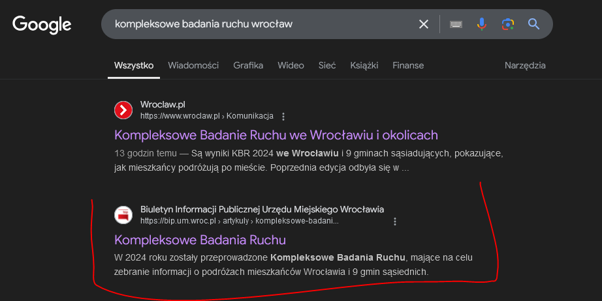Open more options for the BIP result

point(395,222)
